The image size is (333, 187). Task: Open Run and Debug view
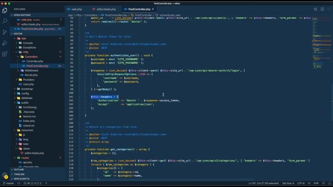coord(5,43)
